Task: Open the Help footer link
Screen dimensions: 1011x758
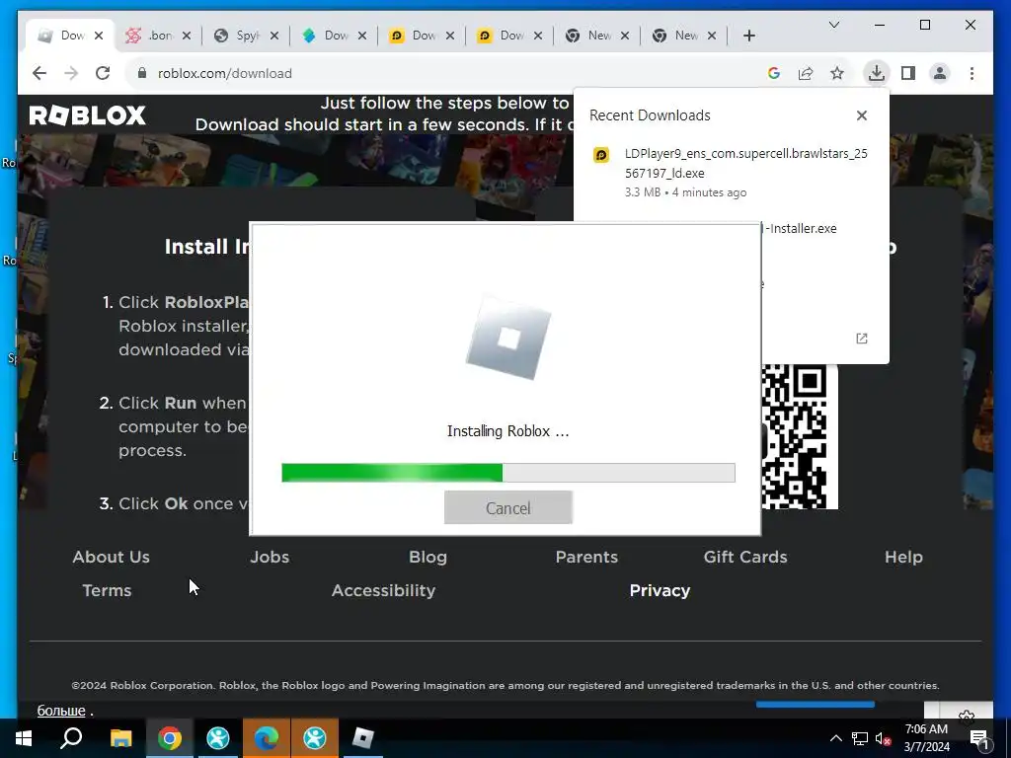Action: tap(903, 557)
